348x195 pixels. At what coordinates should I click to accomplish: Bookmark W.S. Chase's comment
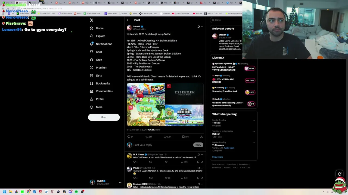[198, 162]
